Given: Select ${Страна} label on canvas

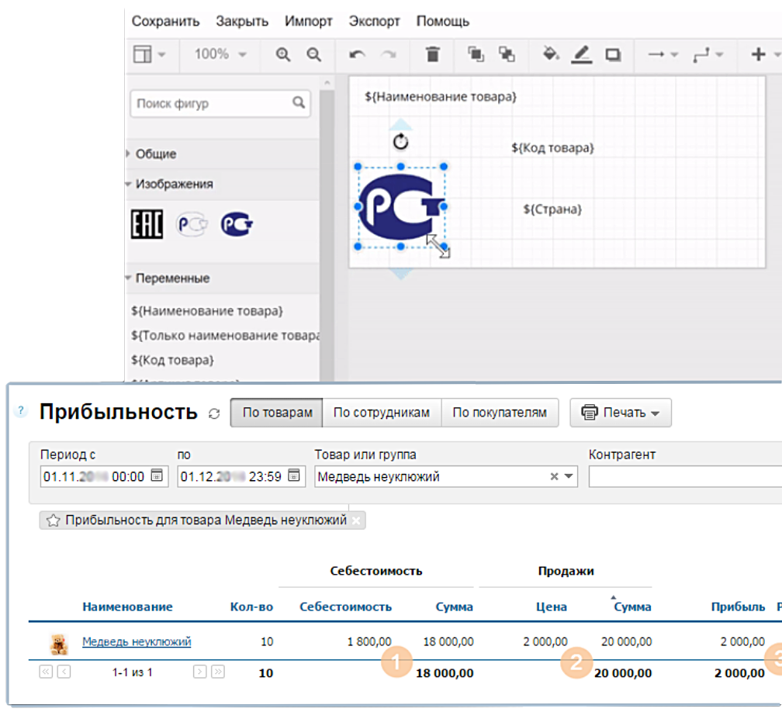Looking at the screenshot, I should (552, 209).
